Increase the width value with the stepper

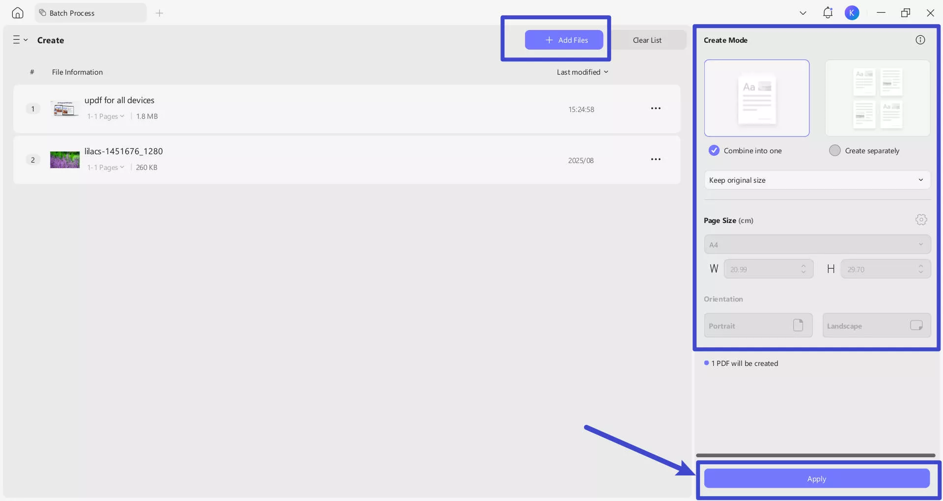point(804,266)
